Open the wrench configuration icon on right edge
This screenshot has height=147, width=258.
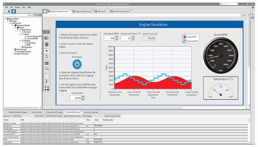coord(253,15)
